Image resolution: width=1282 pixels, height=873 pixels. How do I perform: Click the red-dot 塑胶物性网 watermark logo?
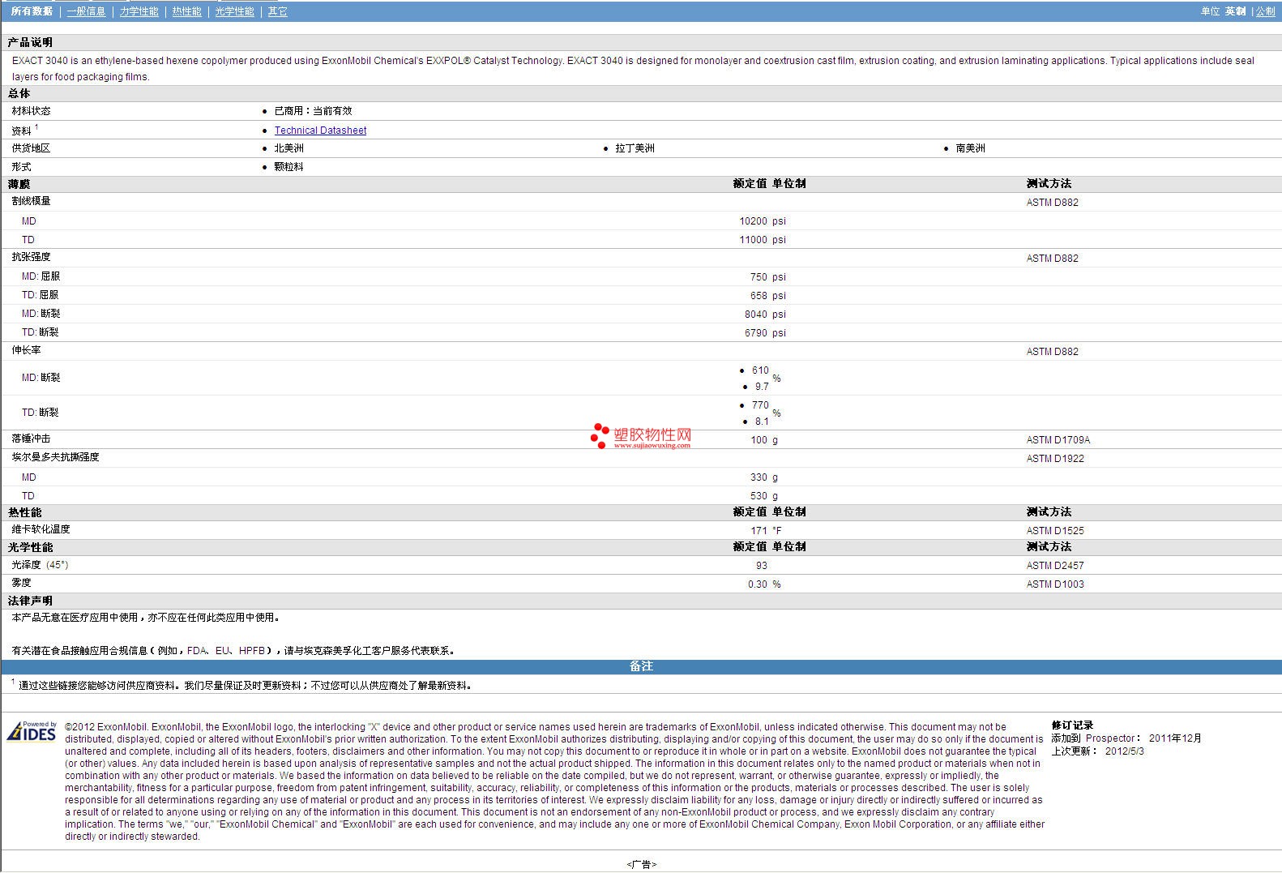click(641, 436)
